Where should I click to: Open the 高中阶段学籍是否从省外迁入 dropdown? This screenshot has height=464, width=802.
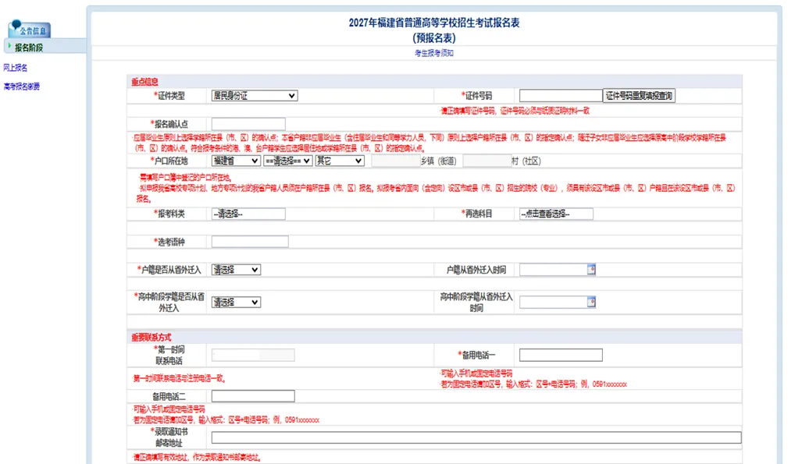pos(236,303)
